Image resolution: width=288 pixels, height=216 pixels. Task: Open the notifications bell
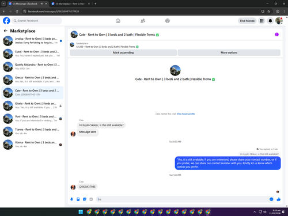coord(270,21)
